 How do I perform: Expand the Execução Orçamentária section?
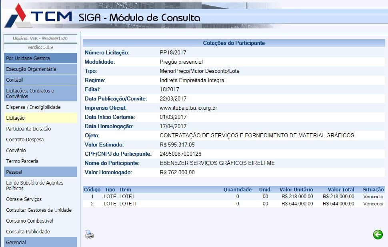pos(40,69)
